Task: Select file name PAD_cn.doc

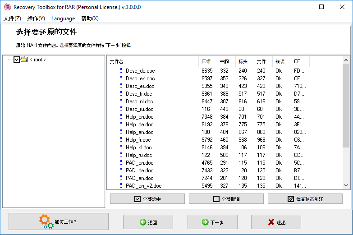Action: [140, 163]
